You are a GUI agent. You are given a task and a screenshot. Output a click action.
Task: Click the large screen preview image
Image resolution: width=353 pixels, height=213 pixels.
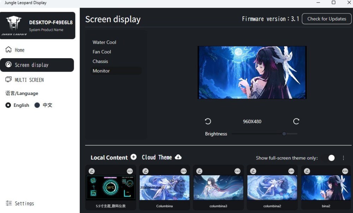coord(252,72)
